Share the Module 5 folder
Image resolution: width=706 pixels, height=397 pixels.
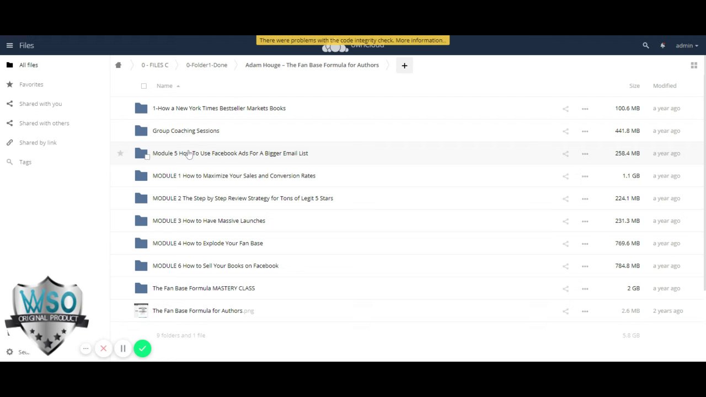pos(565,154)
